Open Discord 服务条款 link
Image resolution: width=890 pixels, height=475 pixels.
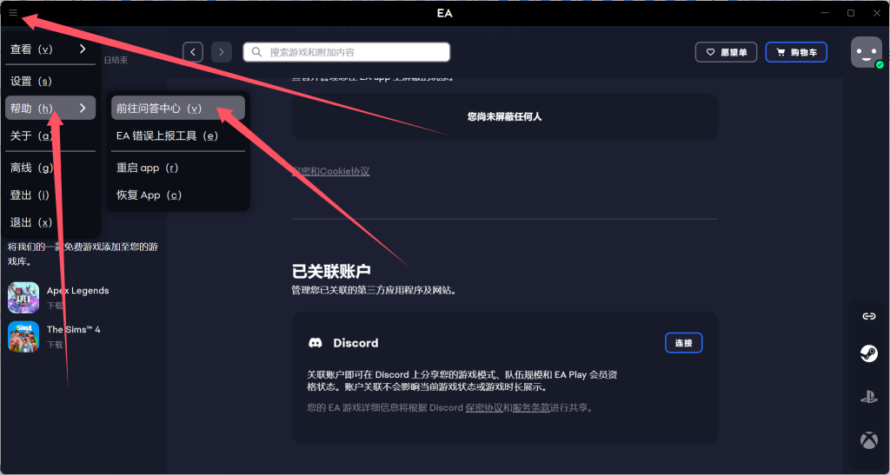pos(531,407)
